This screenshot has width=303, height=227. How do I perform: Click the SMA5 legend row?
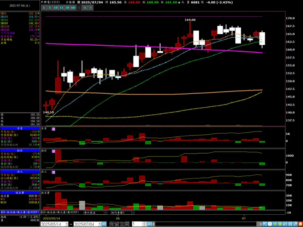(20, 13)
